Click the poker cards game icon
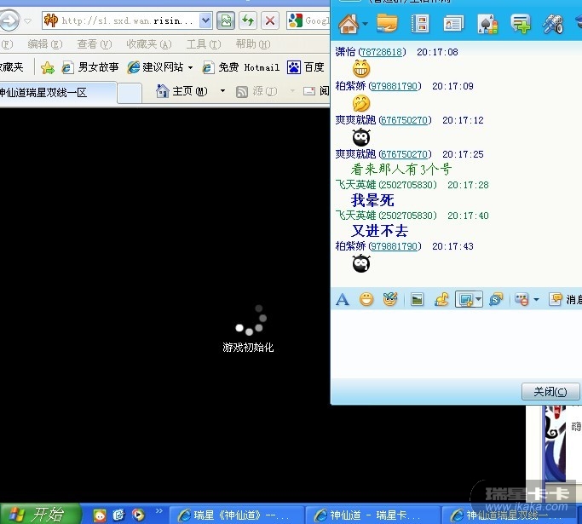This screenshot has height=524, width=582. tap(487, 23)
